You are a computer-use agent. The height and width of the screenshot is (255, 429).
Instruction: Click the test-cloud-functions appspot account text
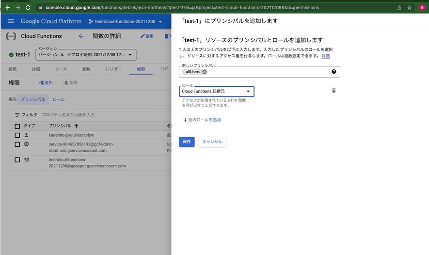coord(87,163)
